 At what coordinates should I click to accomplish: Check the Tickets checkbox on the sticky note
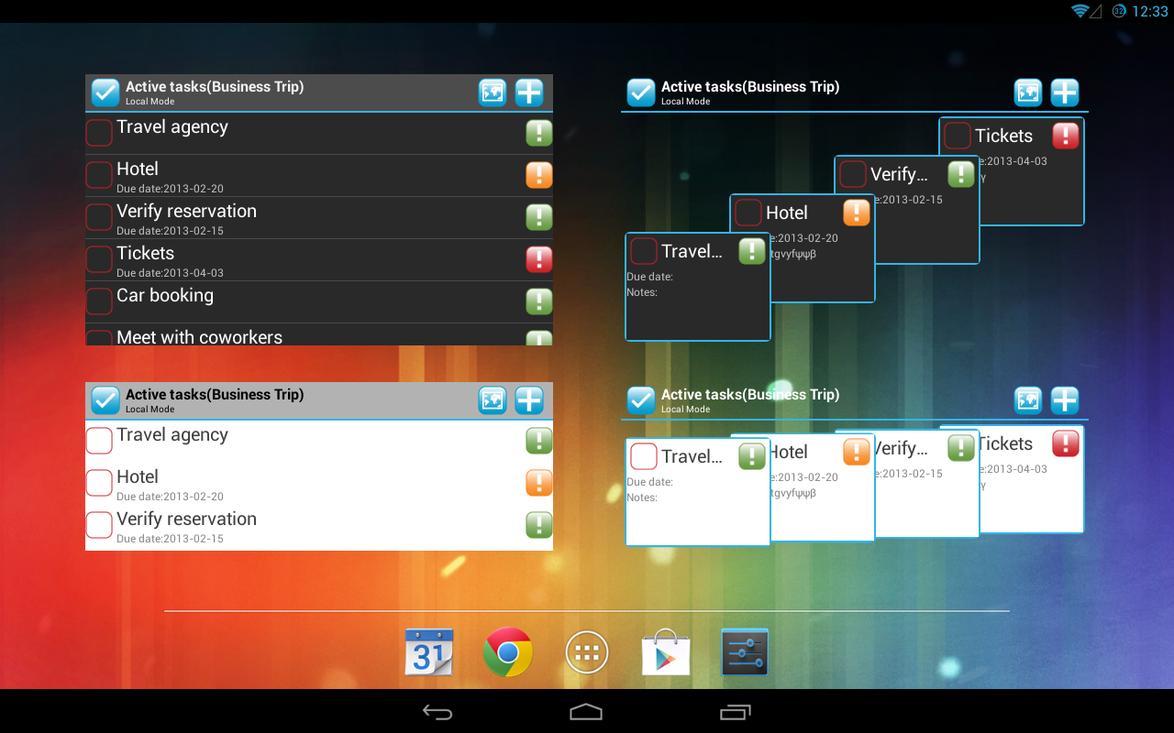(x=957, y=135)
